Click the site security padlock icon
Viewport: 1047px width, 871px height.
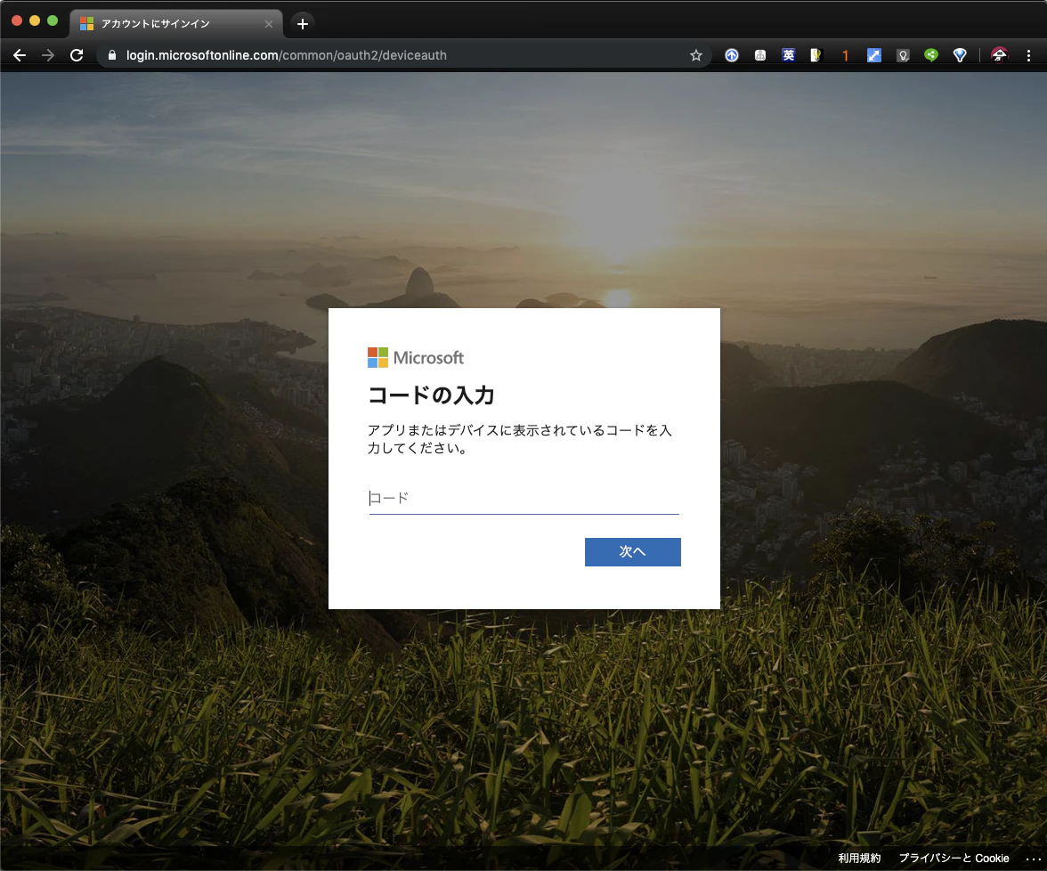pyautogui.click(x=111, y=54)
